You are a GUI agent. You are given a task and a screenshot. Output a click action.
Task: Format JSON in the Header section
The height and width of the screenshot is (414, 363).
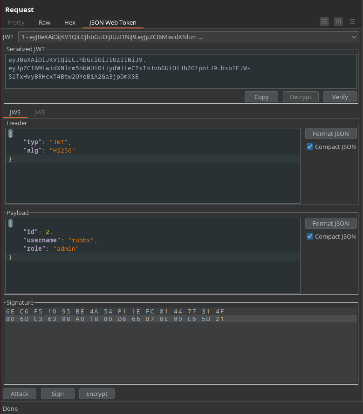pyautogui.click(x=331, y=134)
